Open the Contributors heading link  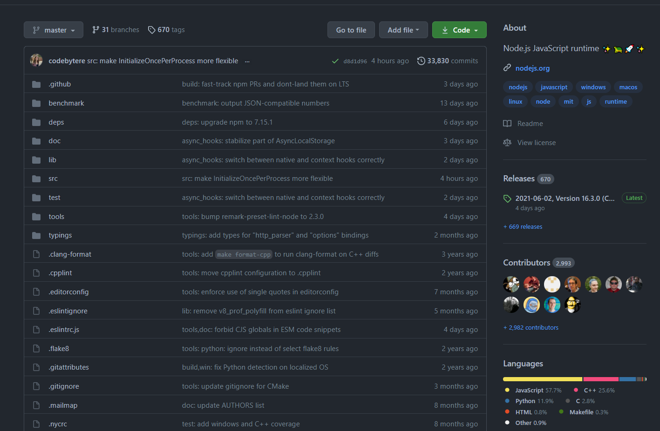[538, 263]
